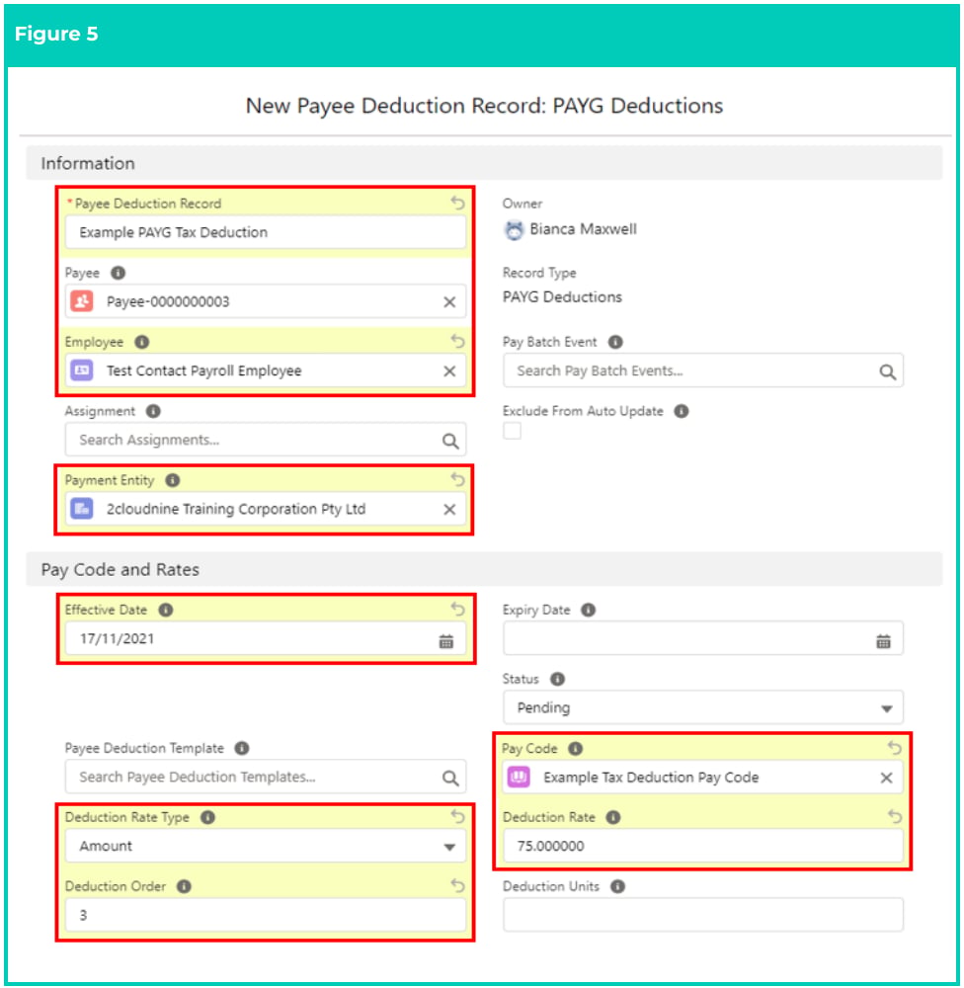Undo changes to Payee Deduction Record field
The height and width of the screenshot is (988, 964).
click(x=458, y=203)
